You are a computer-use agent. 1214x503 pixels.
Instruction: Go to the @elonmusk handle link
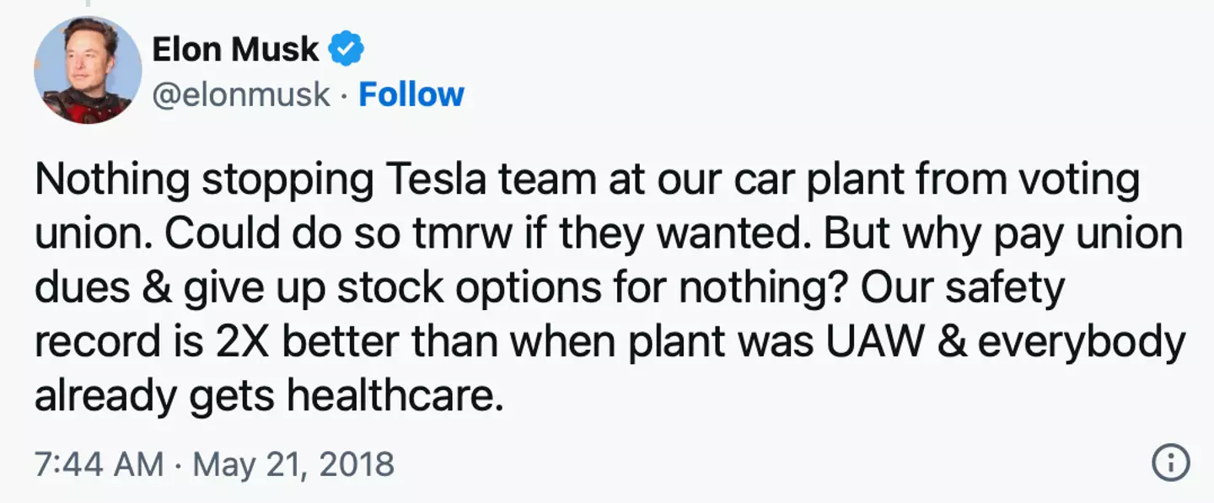point(241,94)
